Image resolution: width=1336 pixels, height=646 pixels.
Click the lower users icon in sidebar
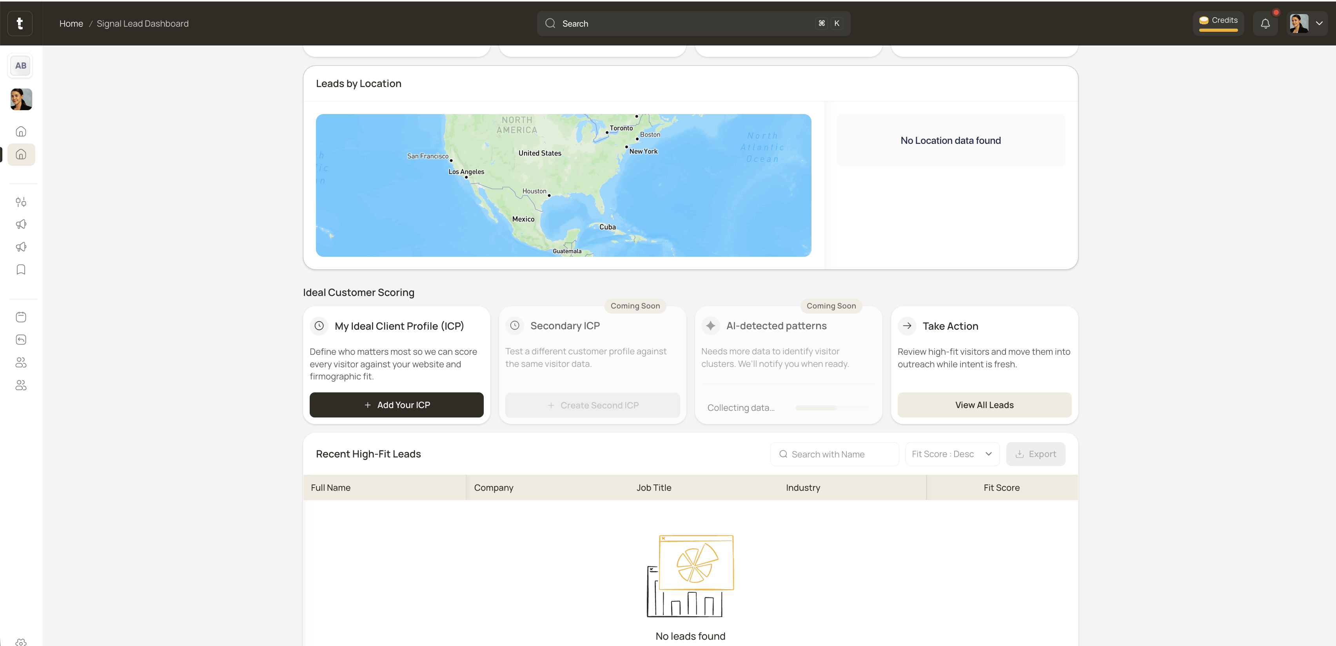point(21,385)
